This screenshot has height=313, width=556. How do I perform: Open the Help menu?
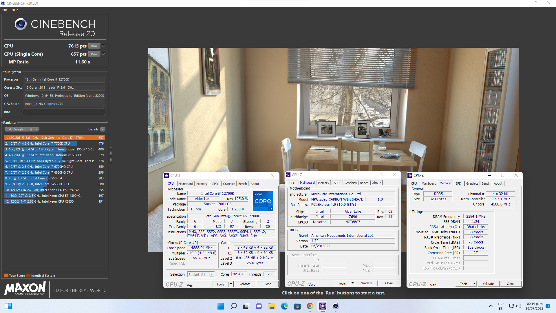[x=15, y=10]
